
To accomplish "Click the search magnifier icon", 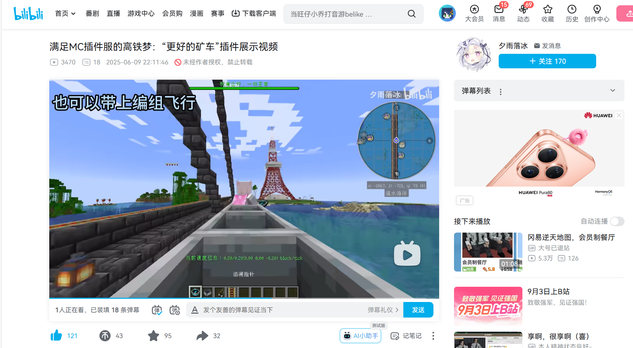I will point(411,14).
